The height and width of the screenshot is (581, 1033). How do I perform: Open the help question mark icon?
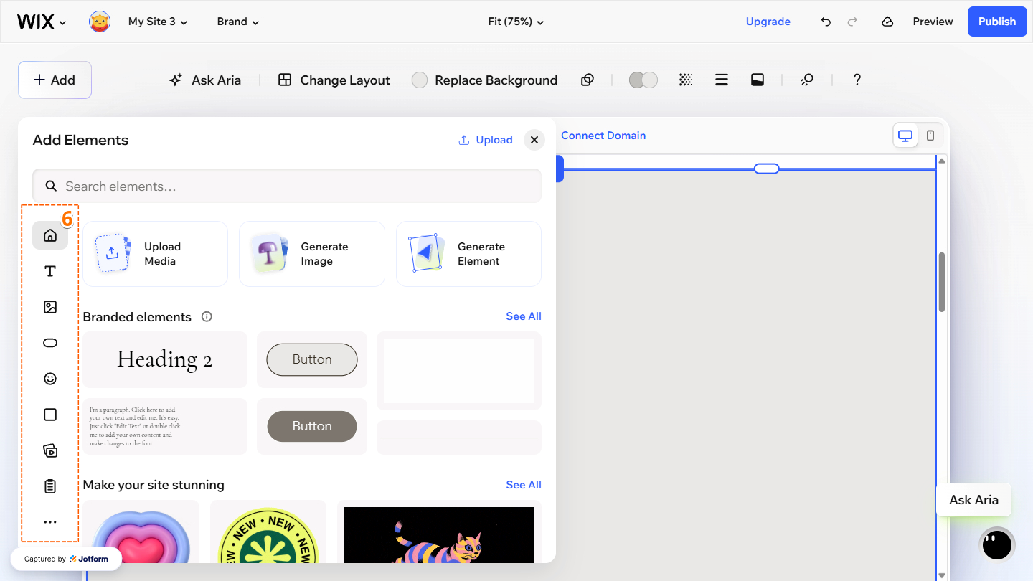[x=857, y=80]
